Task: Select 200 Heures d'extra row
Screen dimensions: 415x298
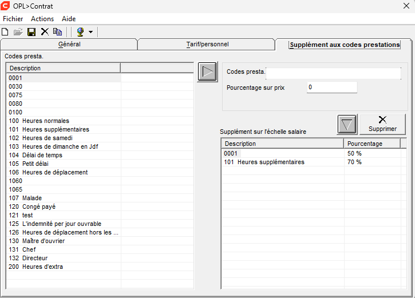Action: tap(100, 267)
